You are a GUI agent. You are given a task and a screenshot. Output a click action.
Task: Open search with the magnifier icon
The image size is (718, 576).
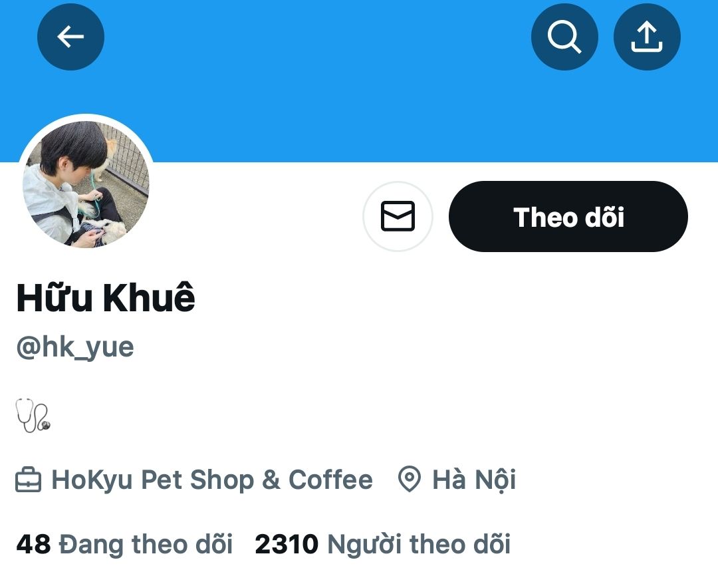pos(564,37)
